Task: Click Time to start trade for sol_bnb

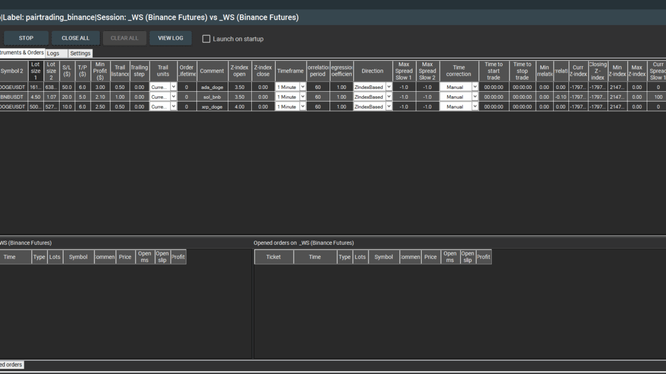Action: pyautogui.click(x=493, y=97)
